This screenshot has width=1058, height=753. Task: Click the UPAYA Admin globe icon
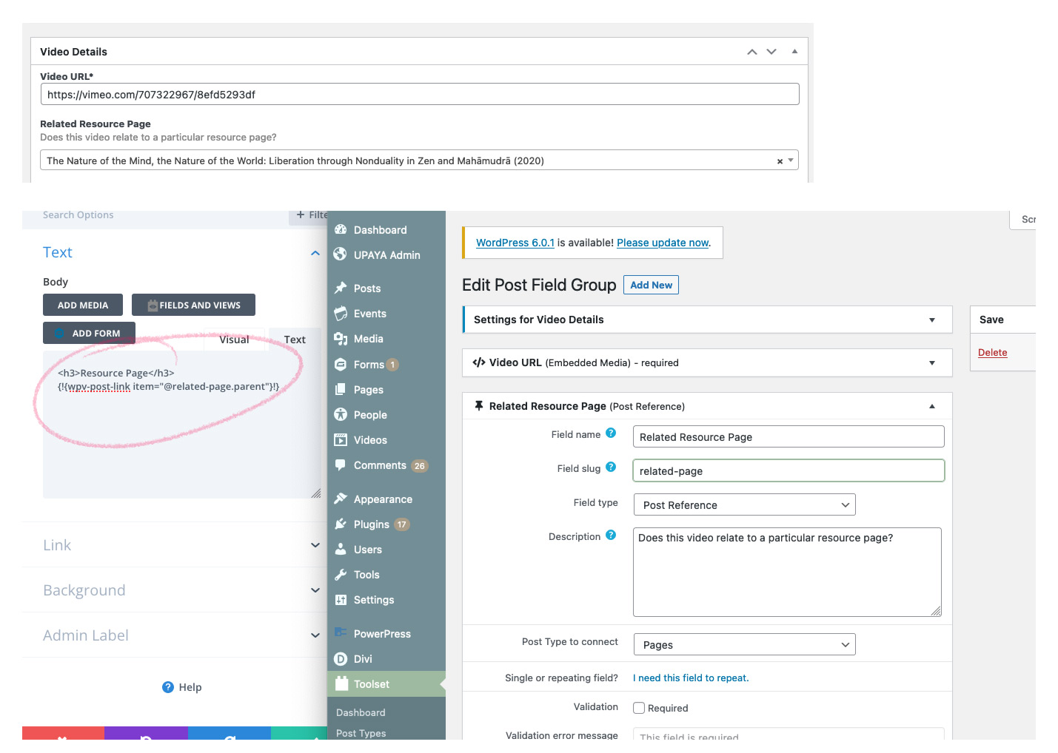[340, 254]
